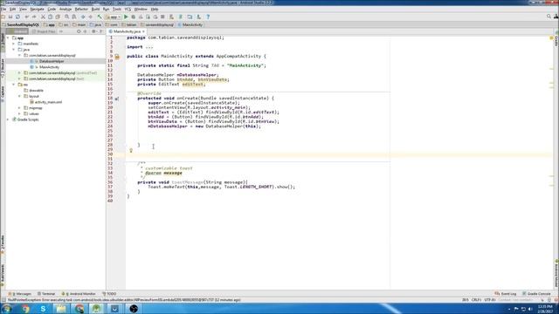Open the File menu
Viewport: 559px width, 314px height.
tap(3, 9)
